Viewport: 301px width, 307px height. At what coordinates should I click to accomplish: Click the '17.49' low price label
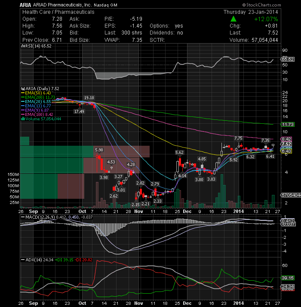point(79,111)
